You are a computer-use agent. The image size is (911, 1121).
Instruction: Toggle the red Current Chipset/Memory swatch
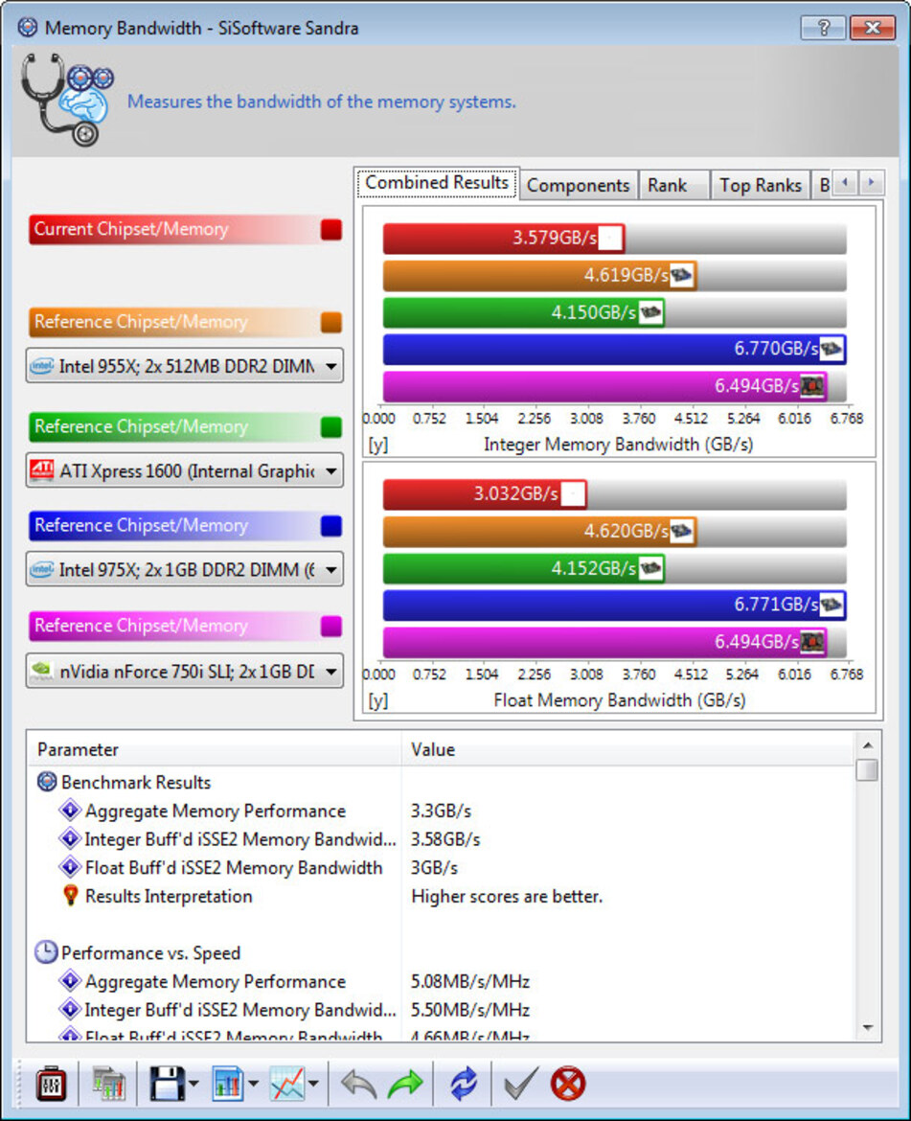[330, 230]
